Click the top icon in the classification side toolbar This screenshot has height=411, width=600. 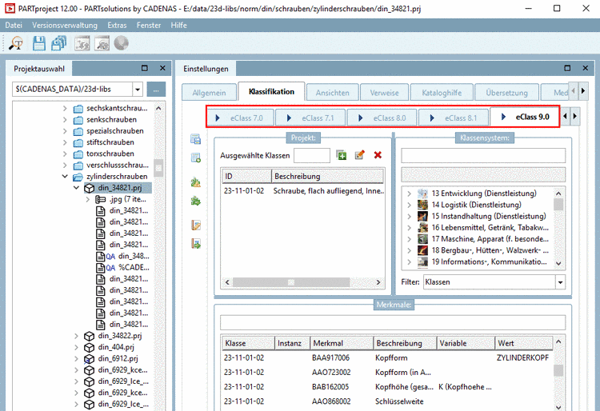click(x=195, y=139)
